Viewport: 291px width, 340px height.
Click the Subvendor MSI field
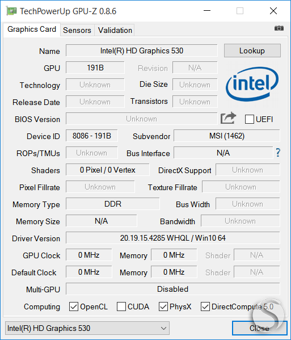[x=227, y=136]
